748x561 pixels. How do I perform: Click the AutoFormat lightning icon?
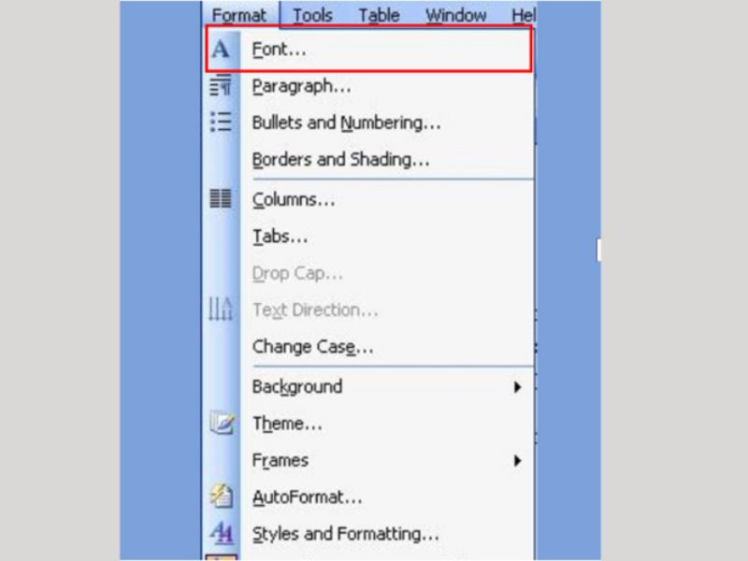(x=222, y=496)
